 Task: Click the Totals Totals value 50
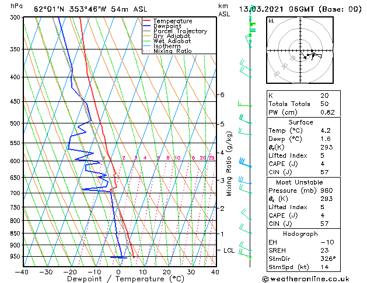pyautogui.click(x=324, y=104)
